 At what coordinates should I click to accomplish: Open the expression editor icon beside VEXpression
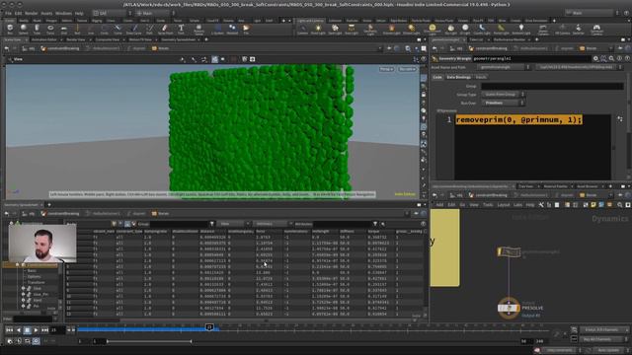point(620,119)
